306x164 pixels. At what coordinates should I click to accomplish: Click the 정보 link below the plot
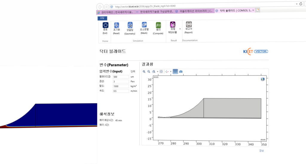pos(261,151)
